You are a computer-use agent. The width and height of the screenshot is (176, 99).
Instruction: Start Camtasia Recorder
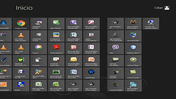coord(116,73)
